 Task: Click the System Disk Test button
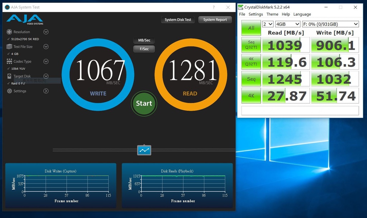coord(178,20)
